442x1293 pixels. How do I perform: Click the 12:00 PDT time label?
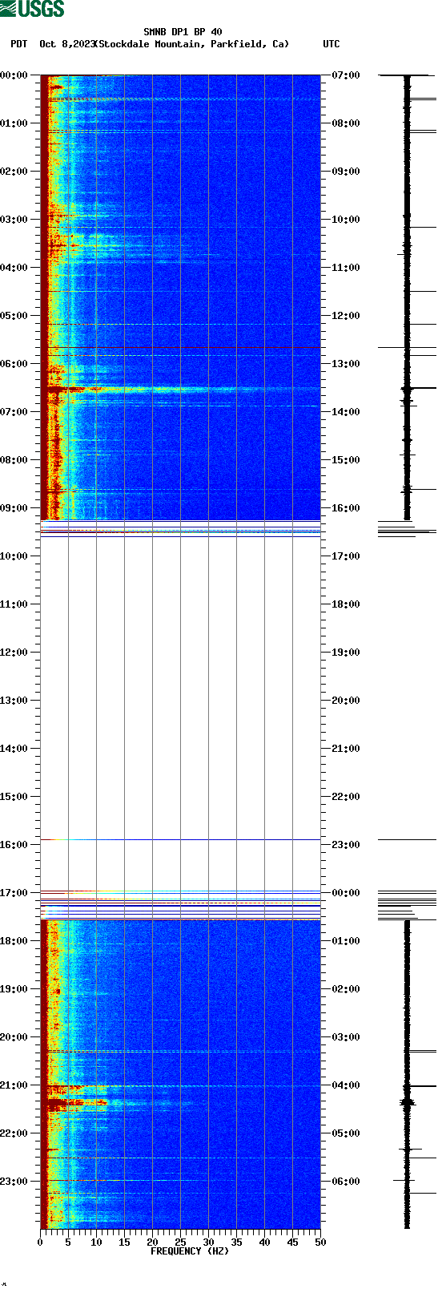coord(14,653)
